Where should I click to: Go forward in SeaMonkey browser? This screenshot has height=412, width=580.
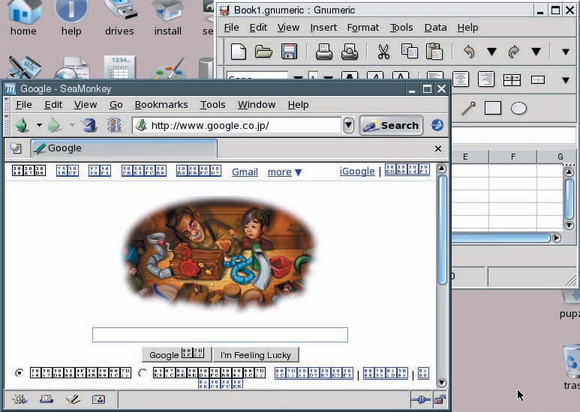click(x=55, y=125)
